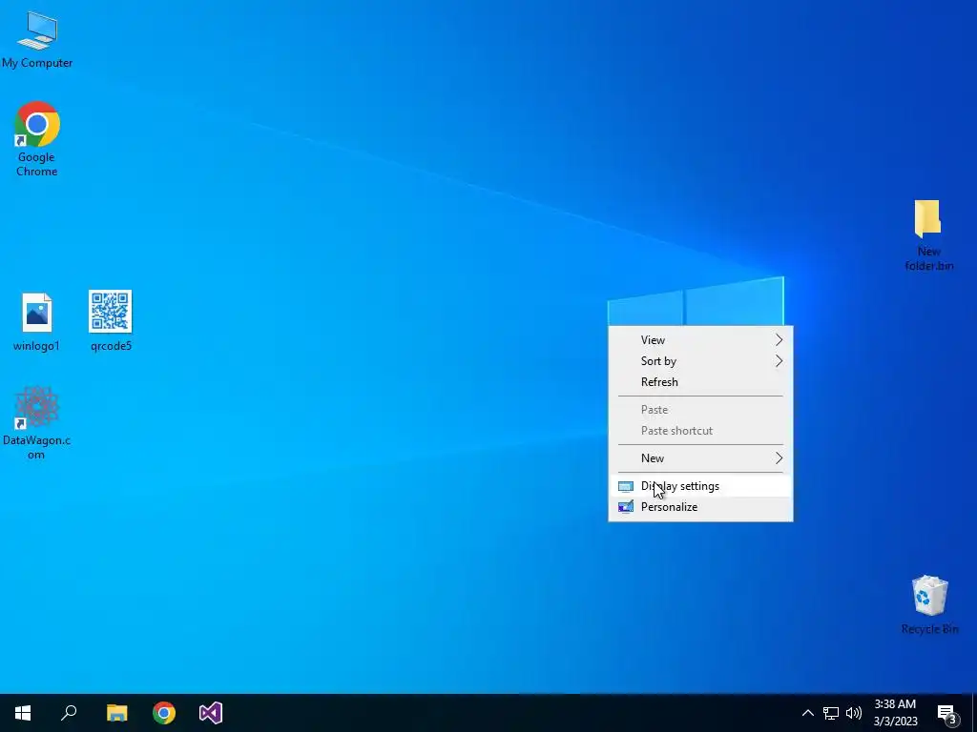Select the winlogo1 image file
This screenshot has width=977, height=732.
[37, 321]
